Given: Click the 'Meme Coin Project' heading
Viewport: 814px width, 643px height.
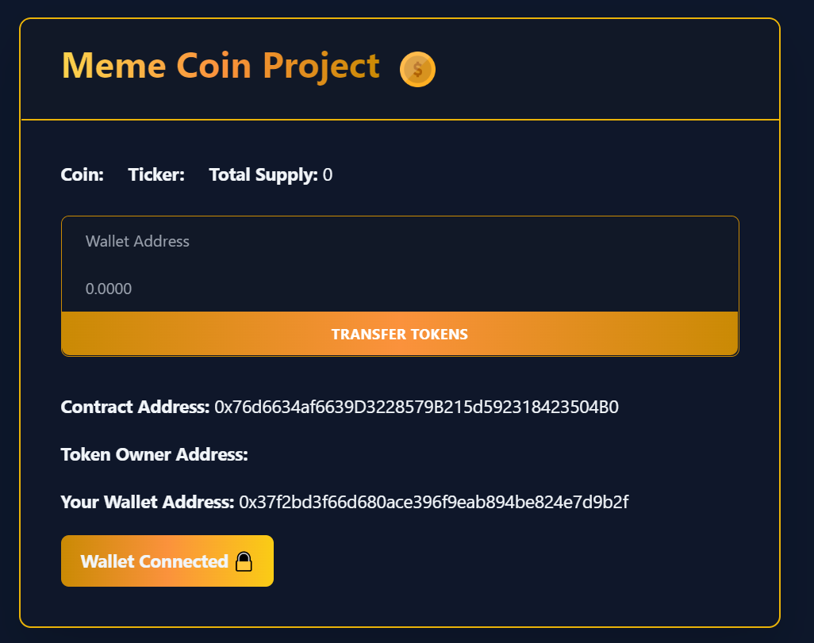Looking at the screenshot, I should [x=220, y=66].
